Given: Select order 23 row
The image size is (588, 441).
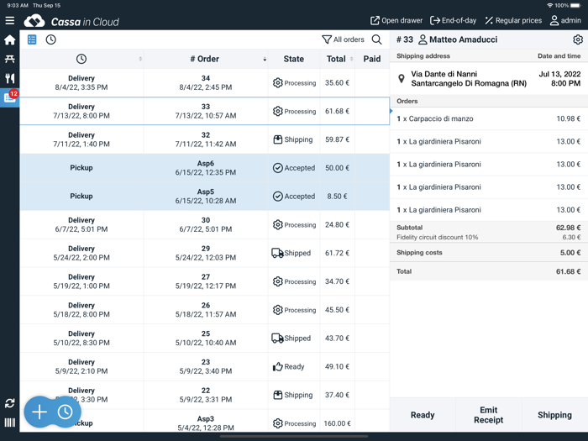Looking at the screenshot, I should click(x=205, y=366).
